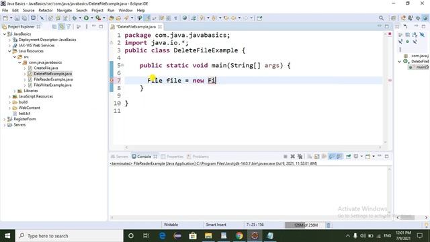430x242 pixels.
Task: Open the Refactor menu
Action: (46, 10)
